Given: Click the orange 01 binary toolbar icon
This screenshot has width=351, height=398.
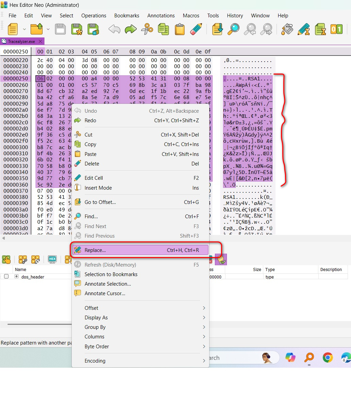Looking at the screenshot, I should [x=336, y=29].
